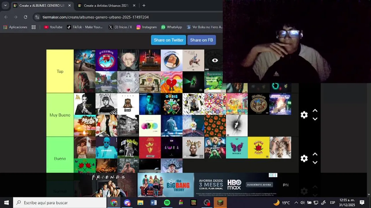Open the Windows Start menu
Image resolution: width=371 pixels, height=208 pixels.
click(x=6, y=203)
